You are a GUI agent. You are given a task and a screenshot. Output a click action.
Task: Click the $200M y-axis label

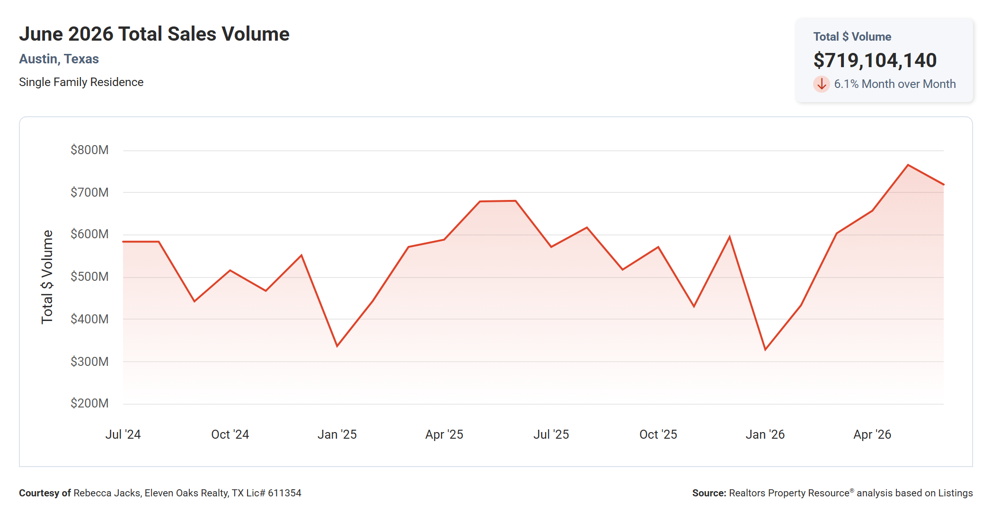[89, 404]
